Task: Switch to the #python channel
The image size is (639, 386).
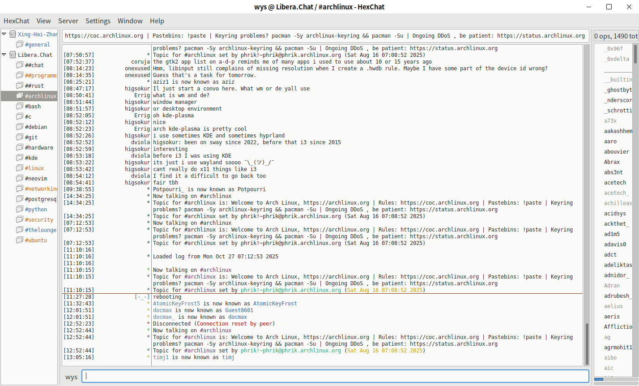Action: click(x=36, y=209)
